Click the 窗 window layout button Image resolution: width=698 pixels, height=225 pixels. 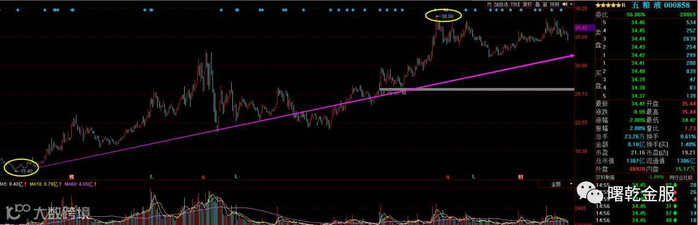(546, 4)
